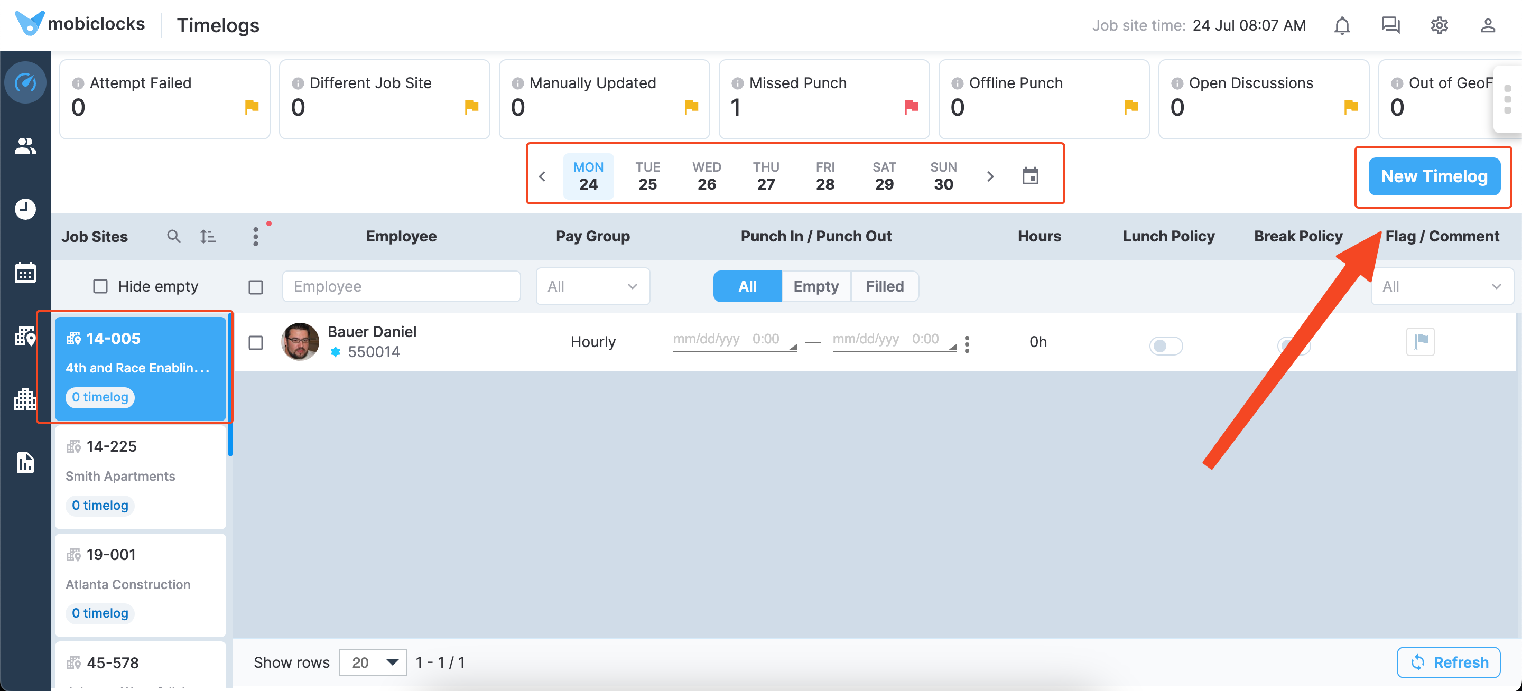Switch the punch filter to Empty
The width and height of the screenshot is (1522, 691).
816,286
